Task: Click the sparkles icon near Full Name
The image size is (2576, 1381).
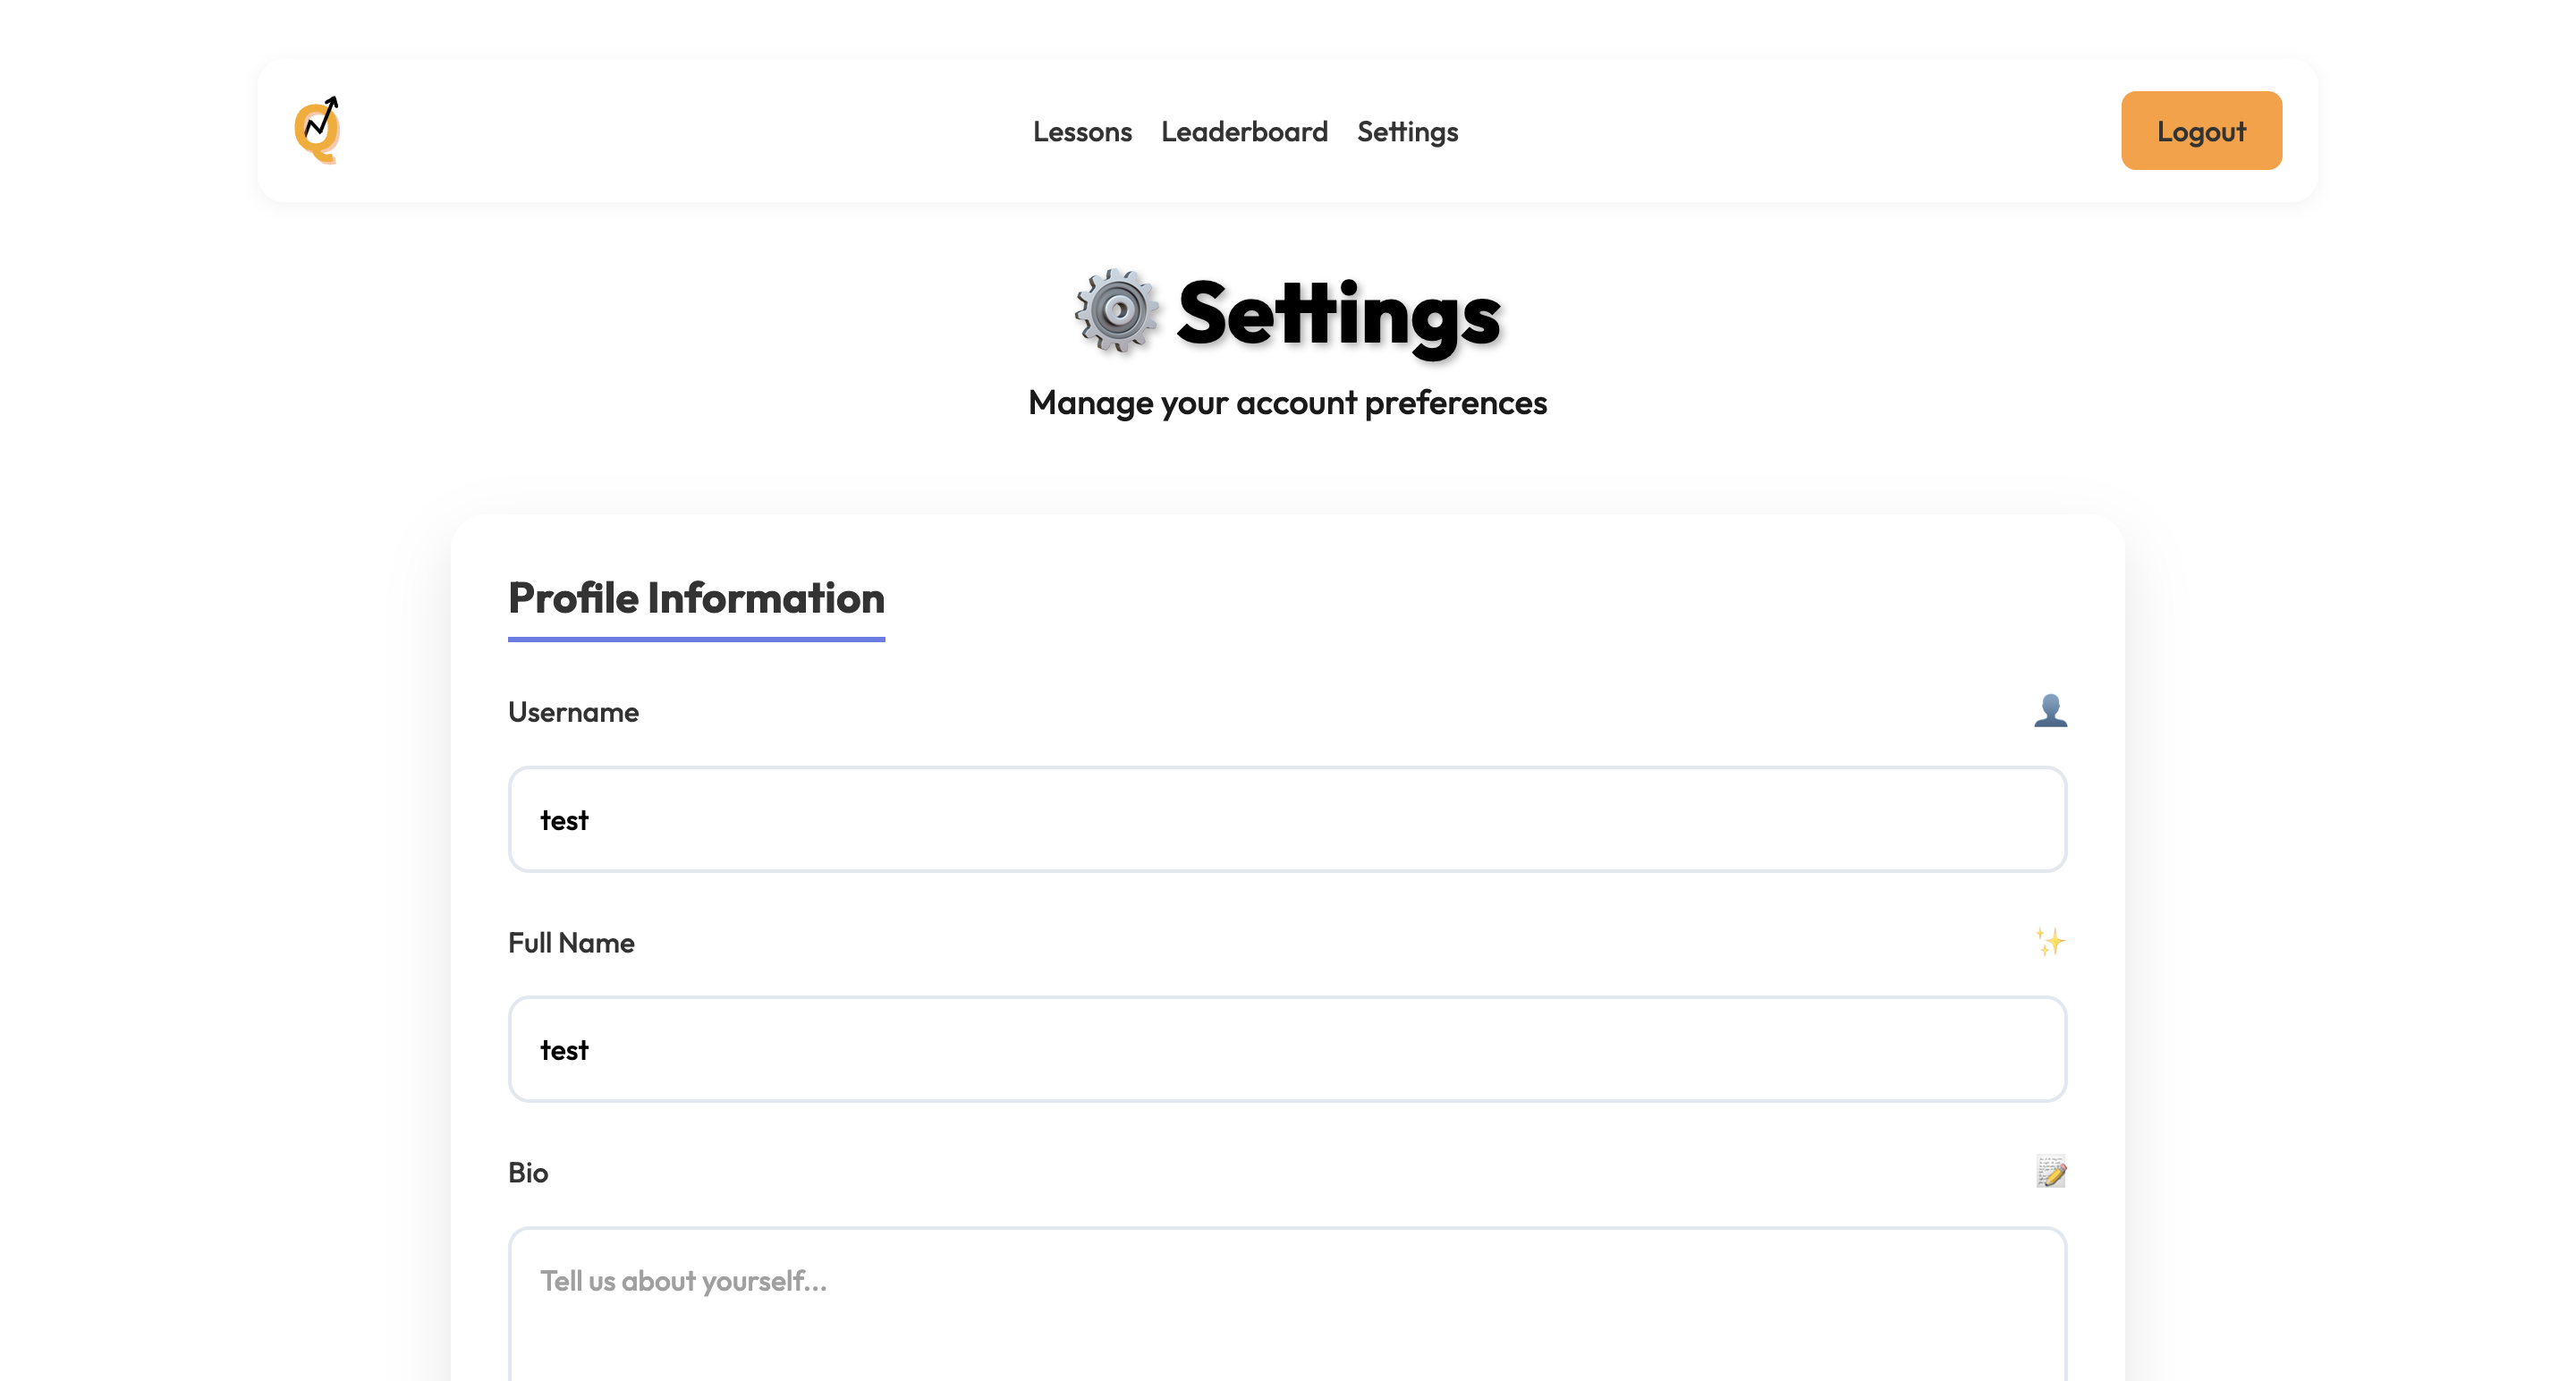Action: tap(2050, 941)
